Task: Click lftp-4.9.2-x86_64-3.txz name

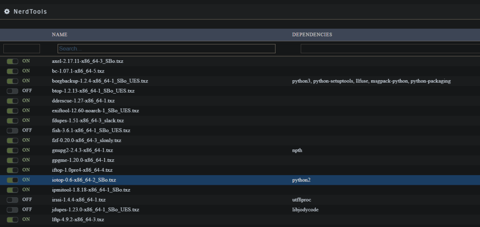Action: (78, 220)
